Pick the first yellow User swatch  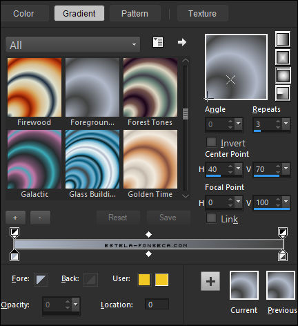[x=144, y=280]
